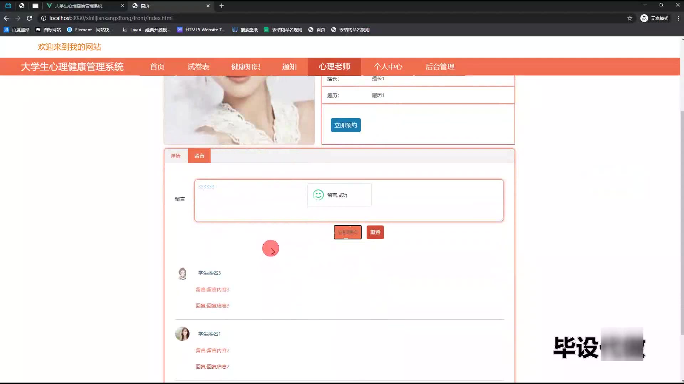Close the 首页 browser tab

point(208,6)
